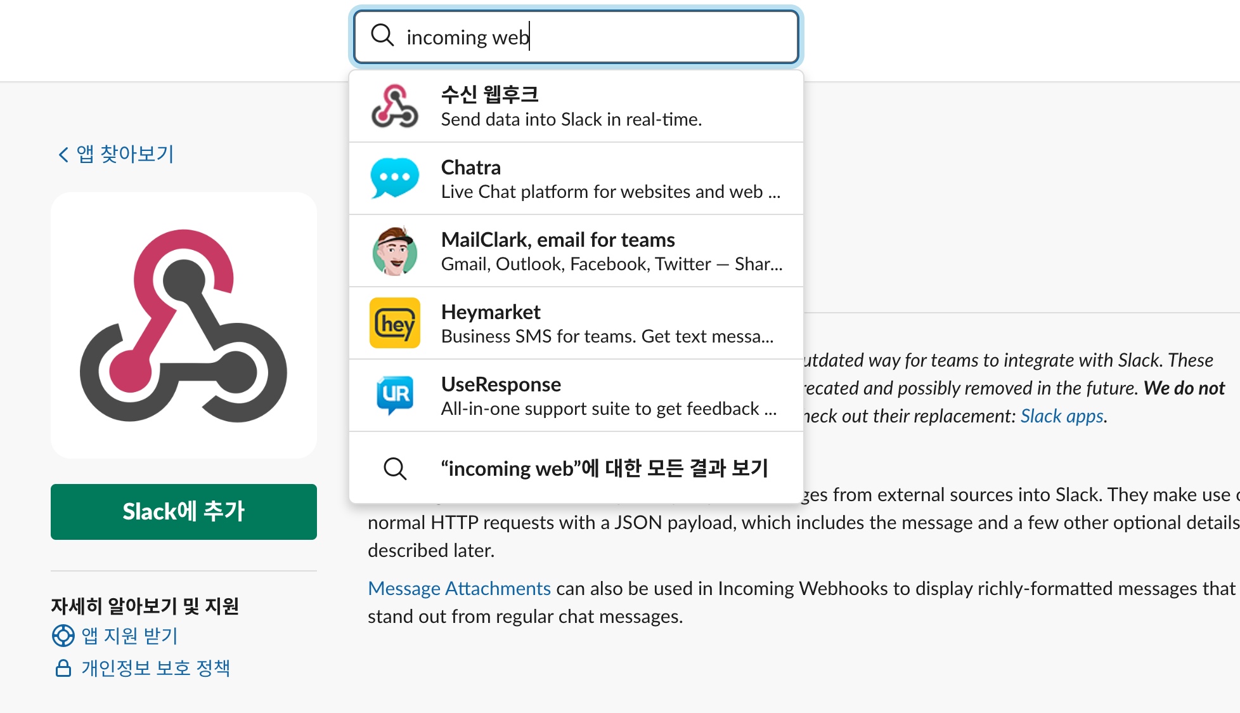Go back via 앱 찾아보기 link

[117, 154]
